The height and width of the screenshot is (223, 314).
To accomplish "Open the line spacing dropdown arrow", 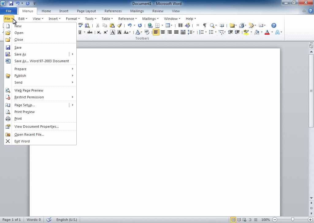I will [x=194, y=32].
